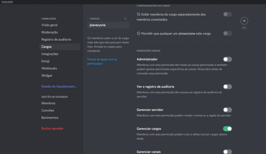
Task: Click Gerenciar cargos permission label
Action: point(149,129)
